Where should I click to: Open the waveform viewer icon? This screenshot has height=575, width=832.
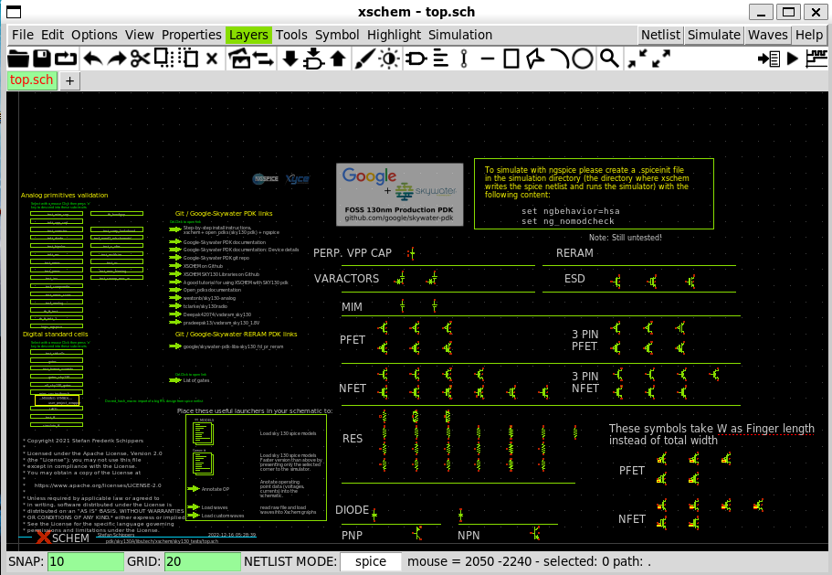coord(815,59)
